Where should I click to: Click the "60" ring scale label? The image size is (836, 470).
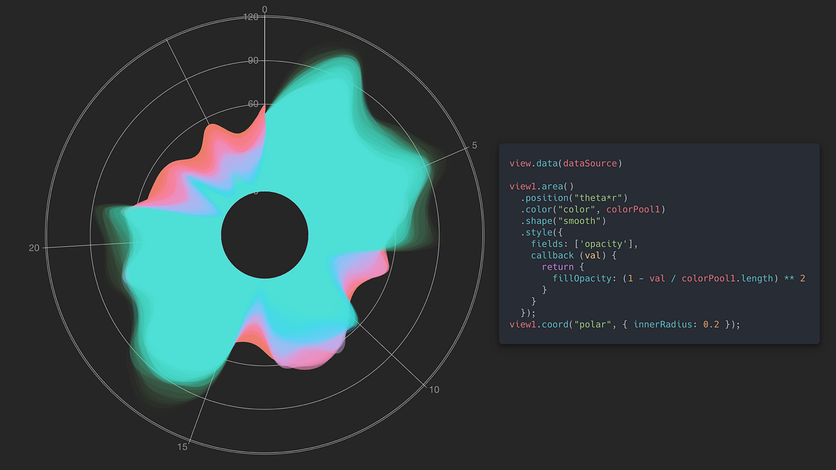point(254,103)
